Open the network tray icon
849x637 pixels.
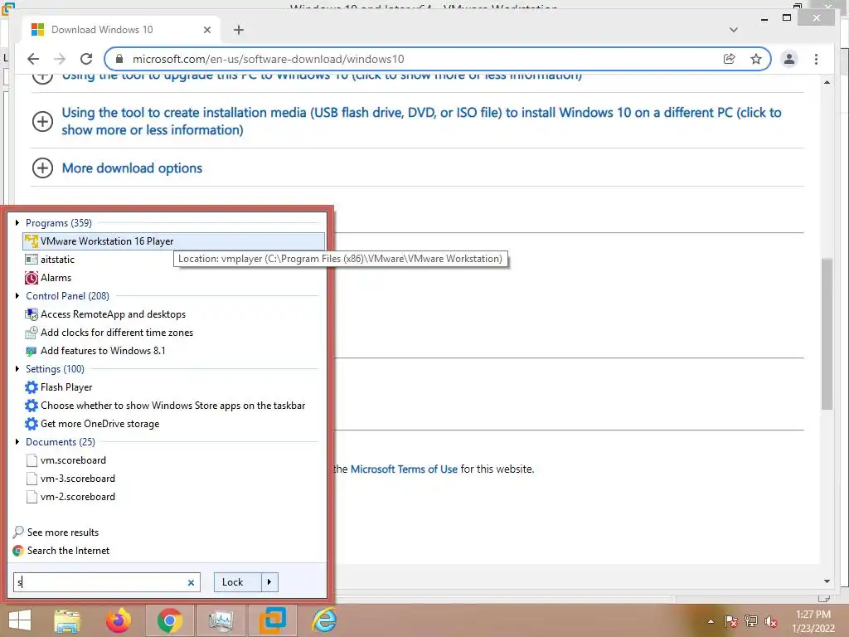click(x=751, y=621)
